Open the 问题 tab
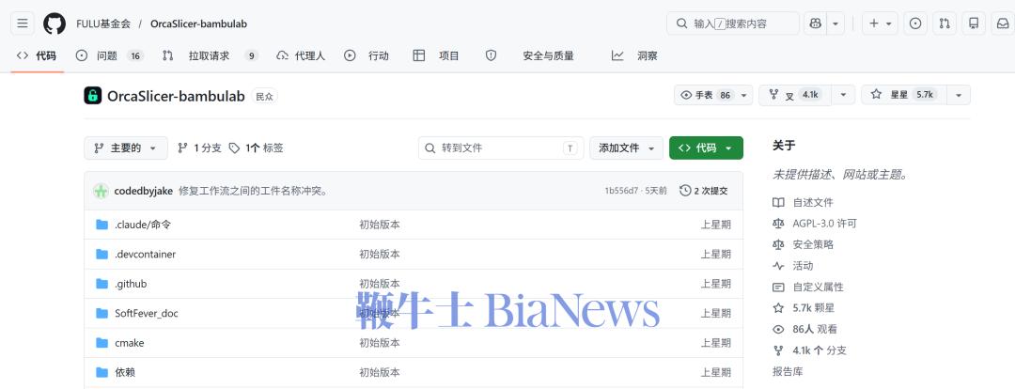The width and height of the screenshot is (1015, 389). click(x=109, y=55)
